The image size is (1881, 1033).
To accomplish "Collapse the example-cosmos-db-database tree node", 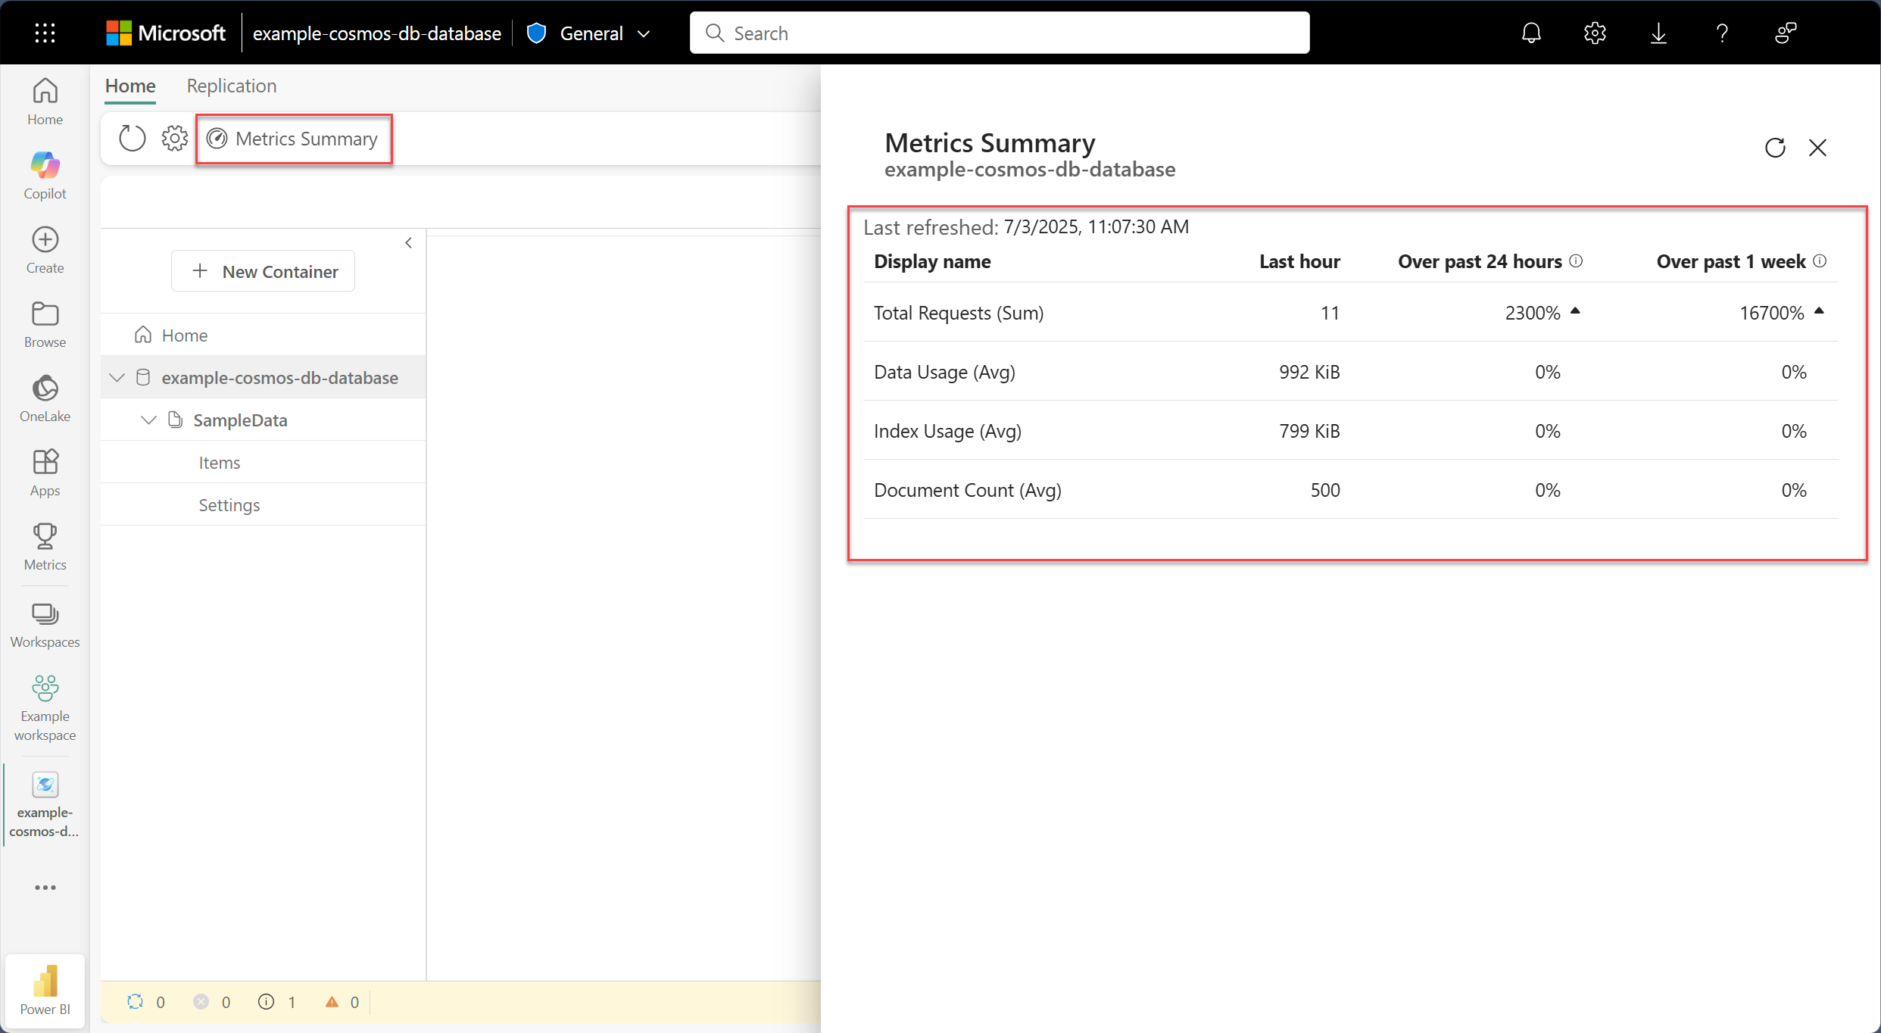I will pos(117,378).
